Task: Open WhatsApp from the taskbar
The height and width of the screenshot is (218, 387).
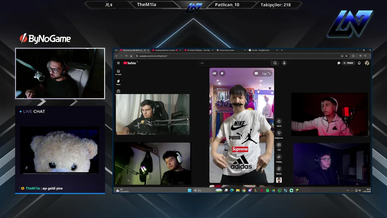Action: click(x=279, y=190)
